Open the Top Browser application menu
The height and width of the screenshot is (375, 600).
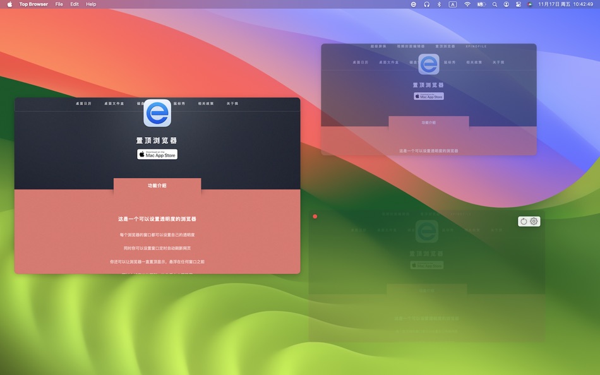coord(33,4)
